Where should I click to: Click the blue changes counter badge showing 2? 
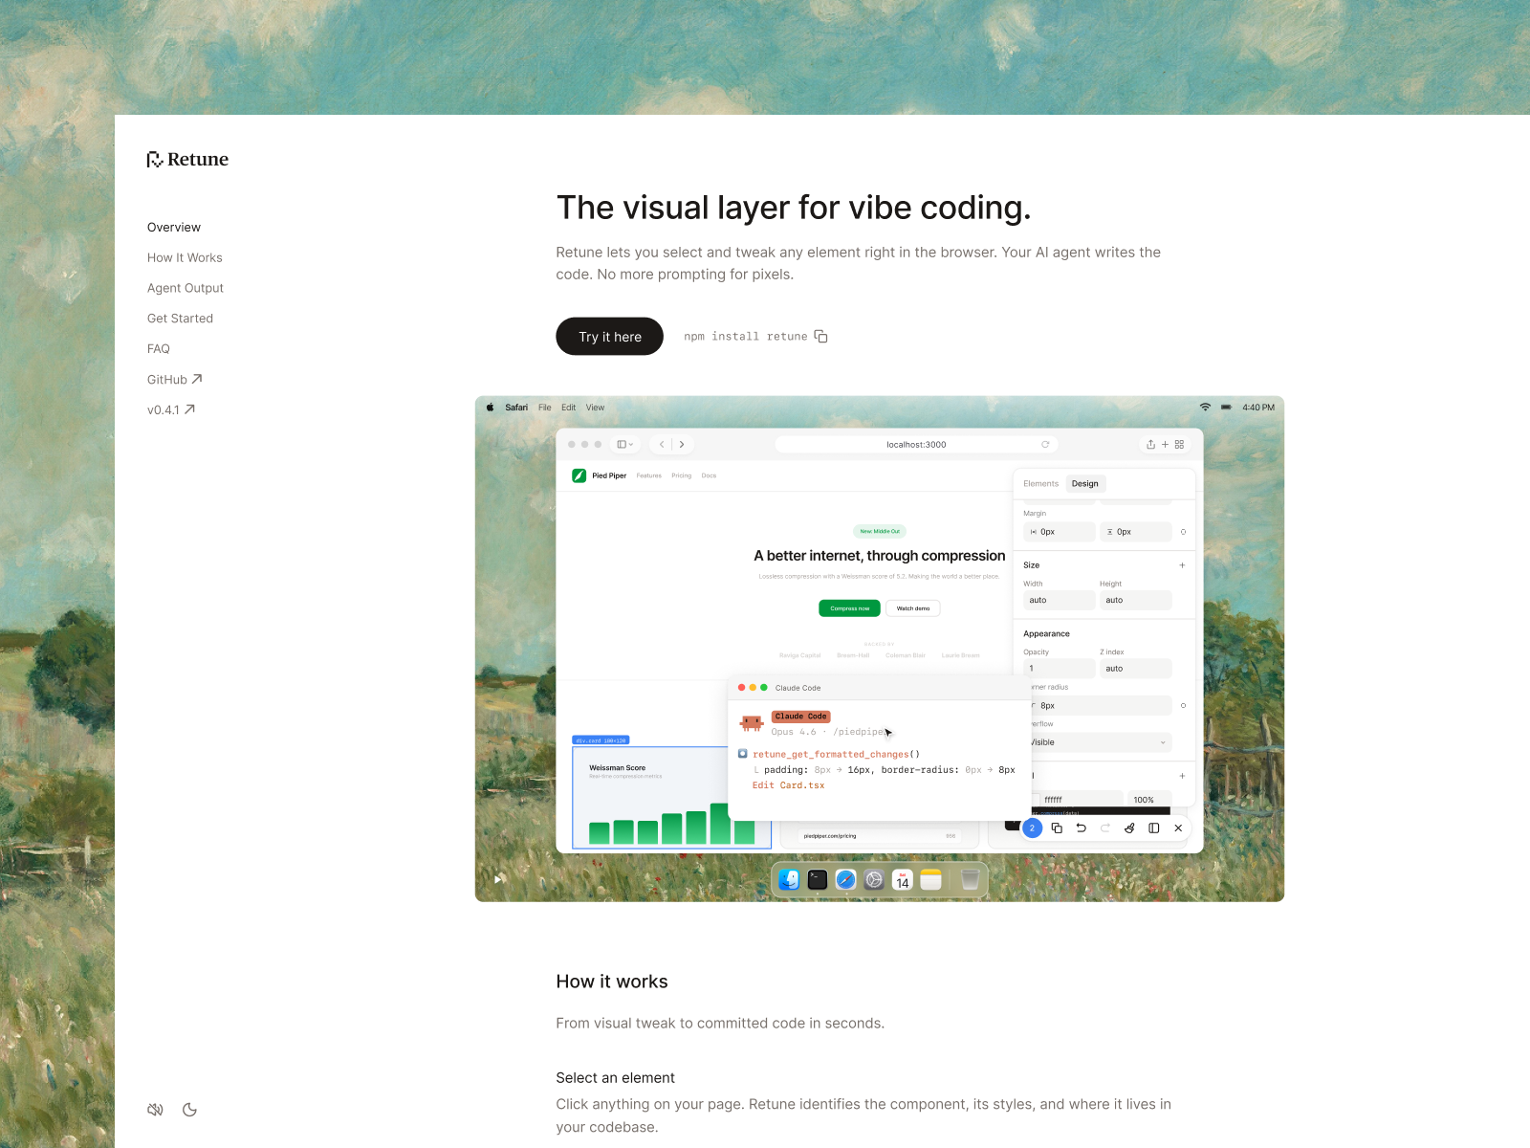1032,828
